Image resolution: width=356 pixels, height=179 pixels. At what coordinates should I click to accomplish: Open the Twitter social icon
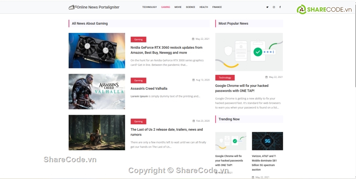pos(267,7)
